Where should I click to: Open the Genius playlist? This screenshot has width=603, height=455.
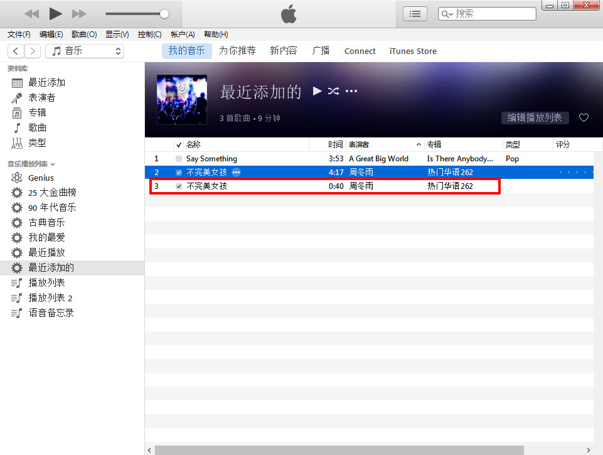[41, 178]
